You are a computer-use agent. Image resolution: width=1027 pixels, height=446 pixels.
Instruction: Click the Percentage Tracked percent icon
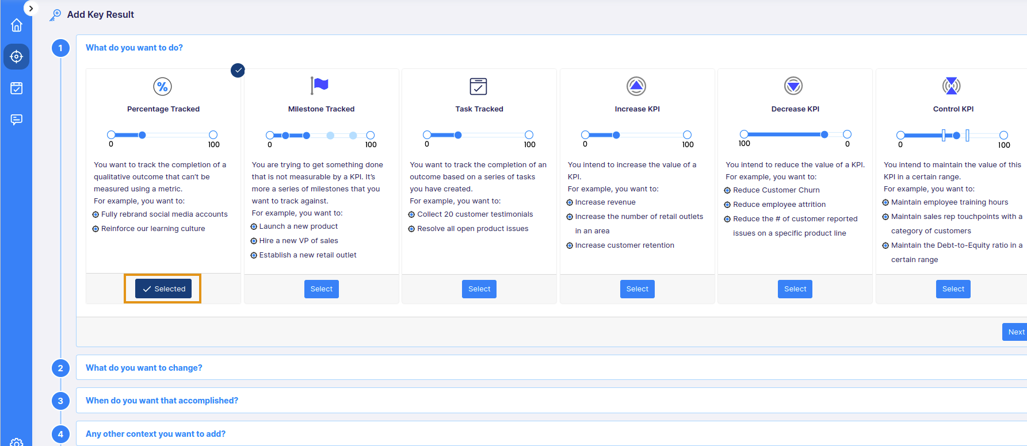[x=163, y=87]
